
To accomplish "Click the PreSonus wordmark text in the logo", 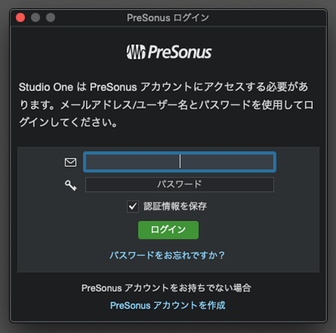I will [x=180, y=52].
